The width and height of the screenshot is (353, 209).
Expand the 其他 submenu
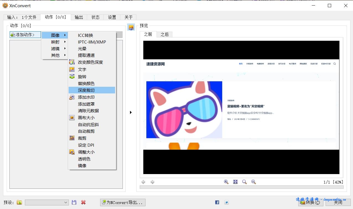pyautogui.click(x=55, y=55)
